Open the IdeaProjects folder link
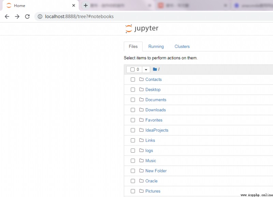This screenshot has width=273, height=197. [157, 130]
